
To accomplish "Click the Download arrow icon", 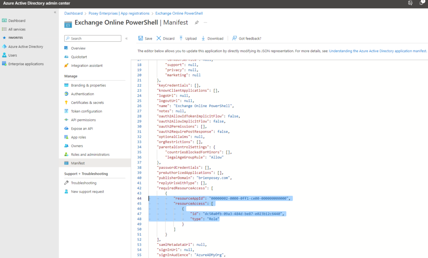I will (x=203, y=38).
